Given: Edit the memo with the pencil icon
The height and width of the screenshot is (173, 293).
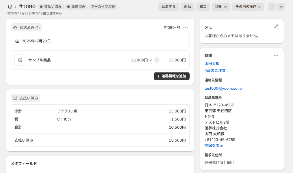Looking at the screenshot, I should [x=276, y=27].
